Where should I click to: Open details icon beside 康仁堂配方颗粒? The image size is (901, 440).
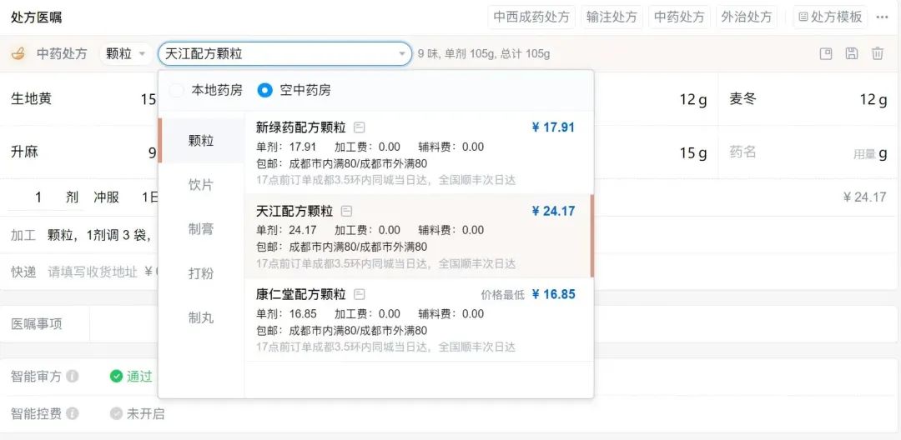coord(359,295)
